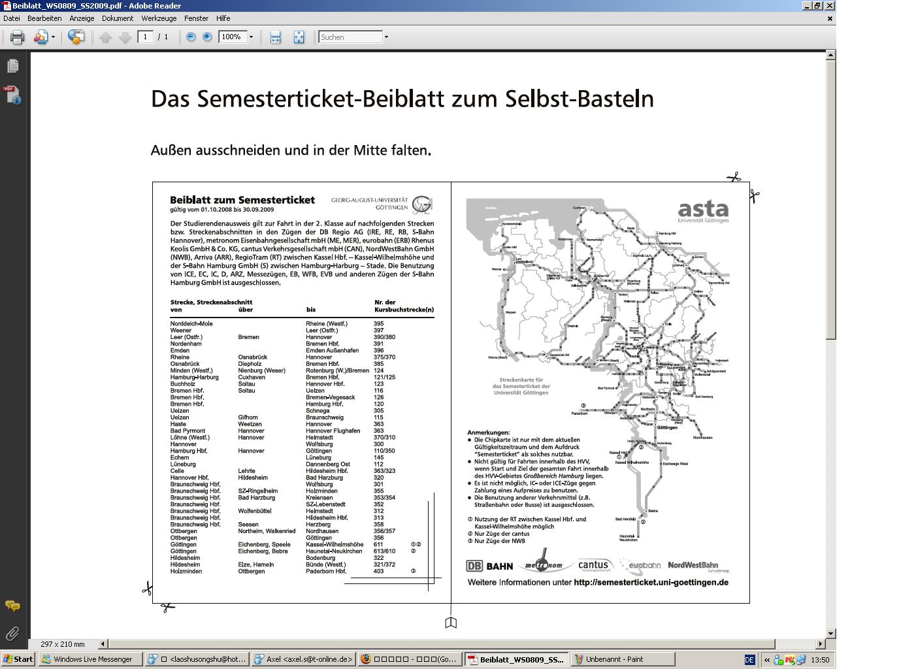Click the Georg-August-Universität Göttingen logo
Image resolution: width=916 pixels, height=669 pixels.
click(x=382, y=204)
